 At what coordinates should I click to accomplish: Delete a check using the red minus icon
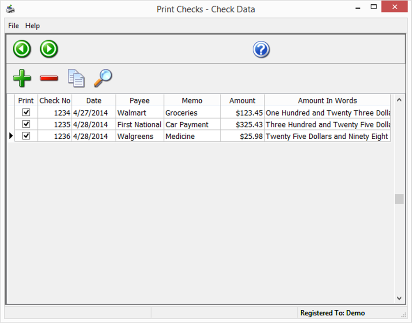(x=48, y=78)
